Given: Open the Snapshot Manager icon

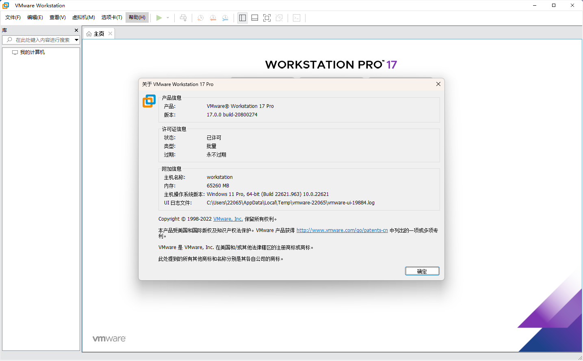Looking at the screenshot, I should tap(225, 18).
